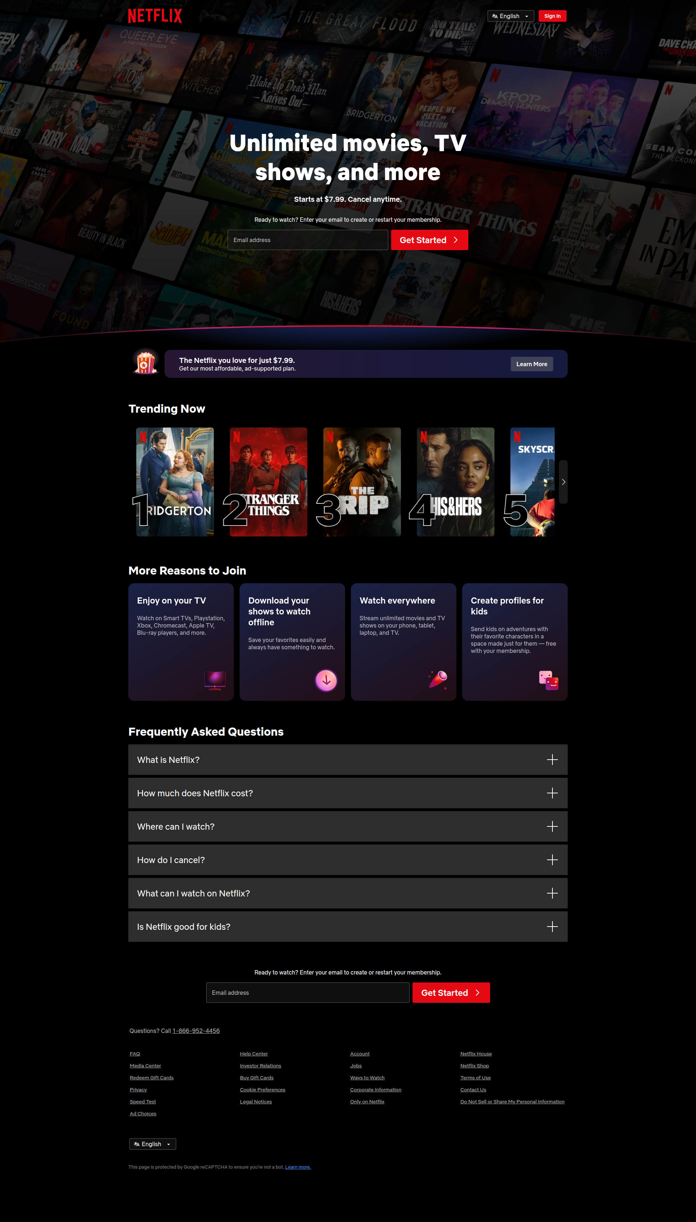Screen dimensions: 696x1222
Task: Click the TV monitor icon
Action: (x=215, y=680)
